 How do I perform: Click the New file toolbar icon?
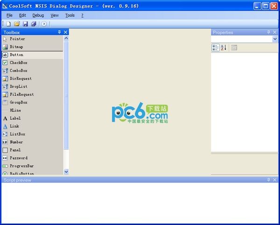(8, 24)
